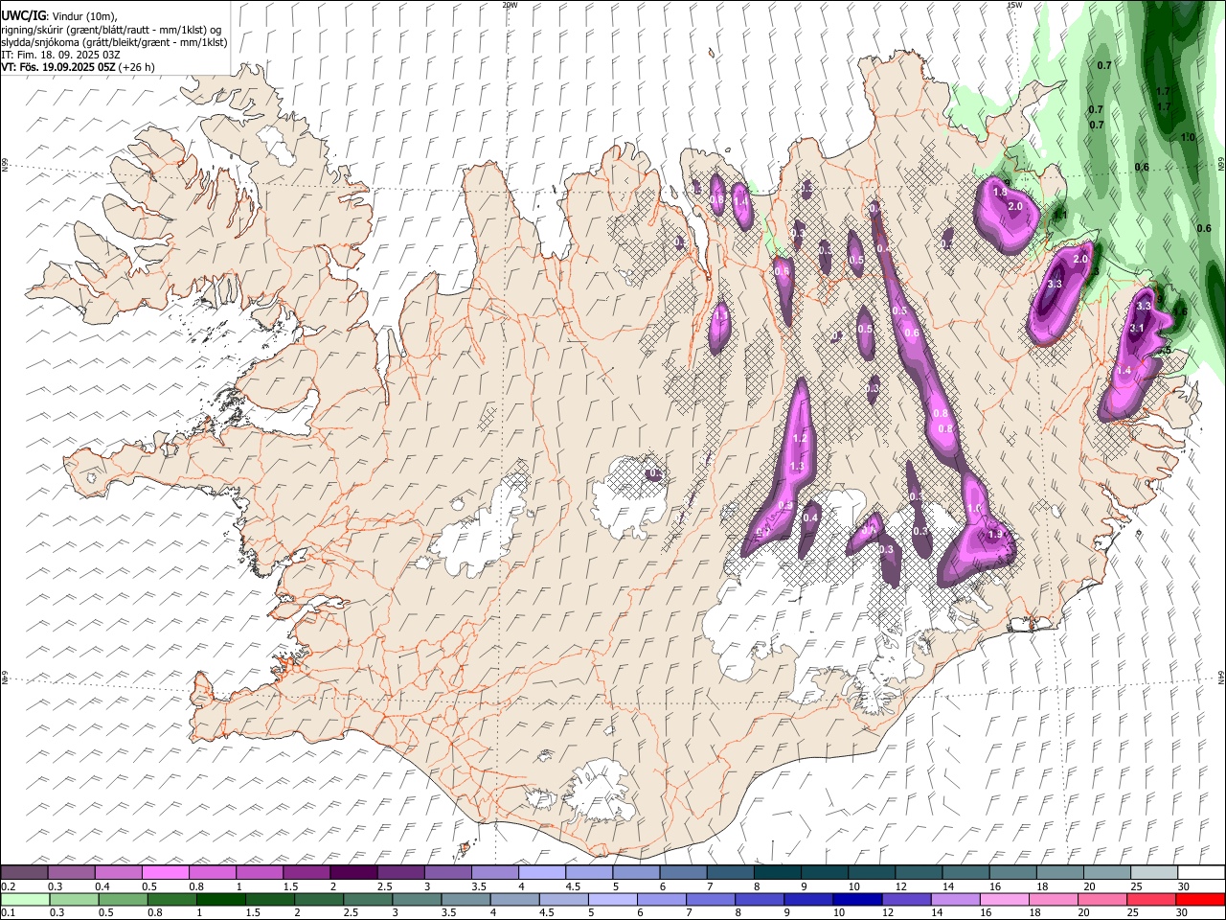Screen dimensions: 1226x920
Task: Select the dark teal 8–9 swatch in the top legend row
Action: pyautogui.click(x=776, y=872)
